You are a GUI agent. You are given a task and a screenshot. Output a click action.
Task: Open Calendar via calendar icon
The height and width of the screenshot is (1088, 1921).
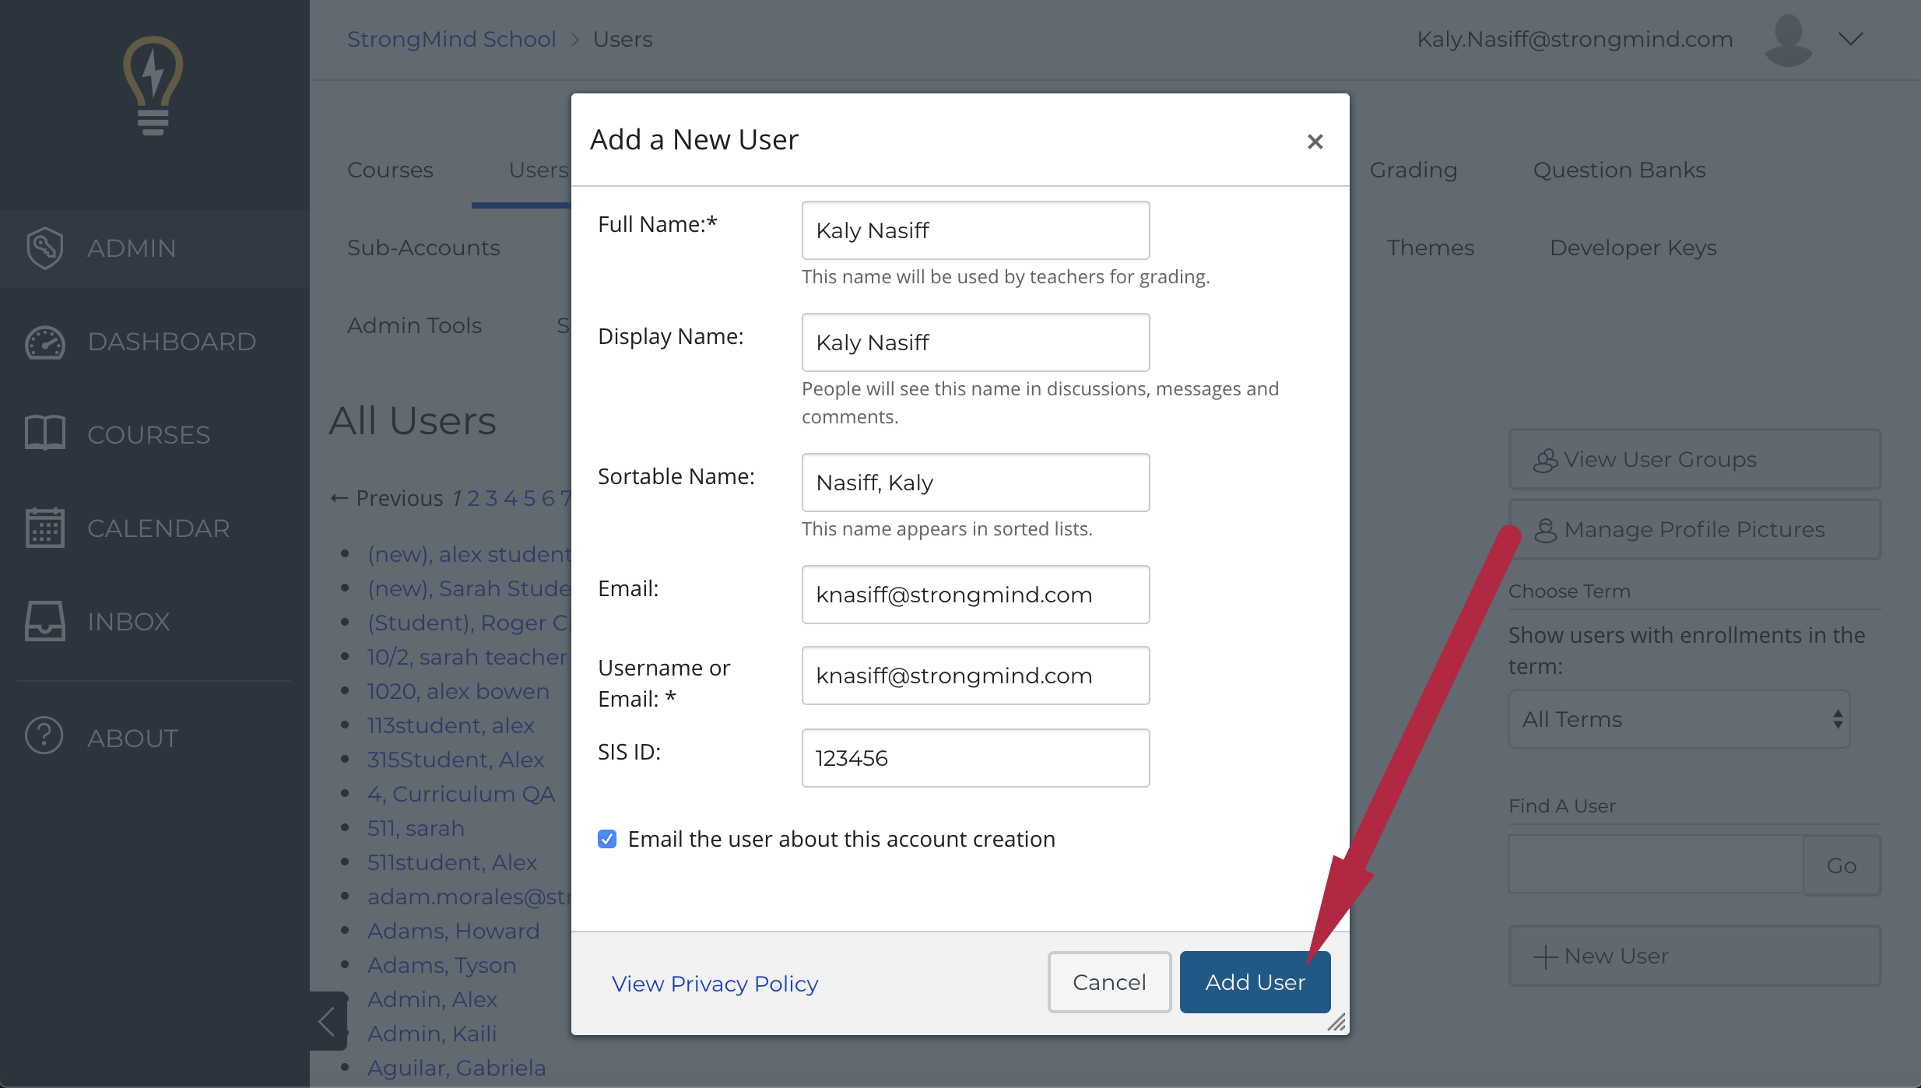pyautogui.click(x=44, y=528)
